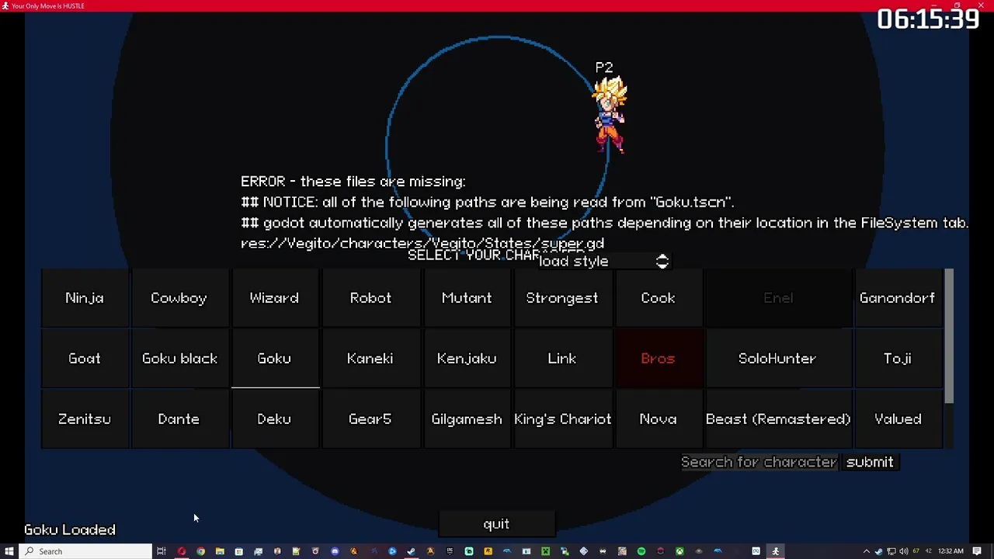Click the active HUSTLE game taskbar icon
994x559 pixels.
pos(775,551)
